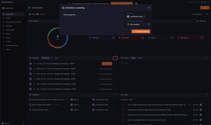Open options menu for Wed, Dec 31 meeting
This screenshot has width=211, height=125.
click(114, 79)
